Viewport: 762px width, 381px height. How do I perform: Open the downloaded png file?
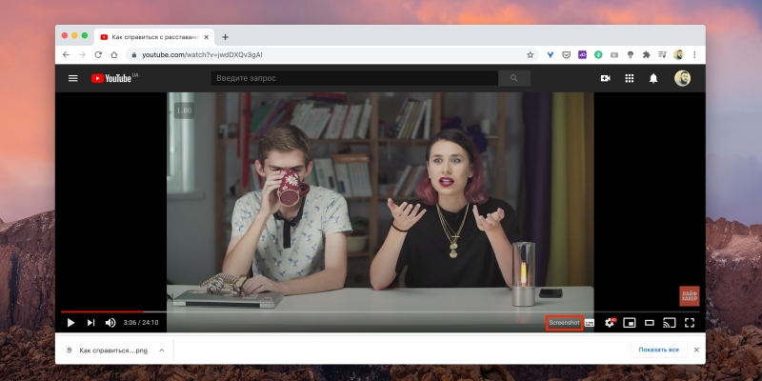112,350
